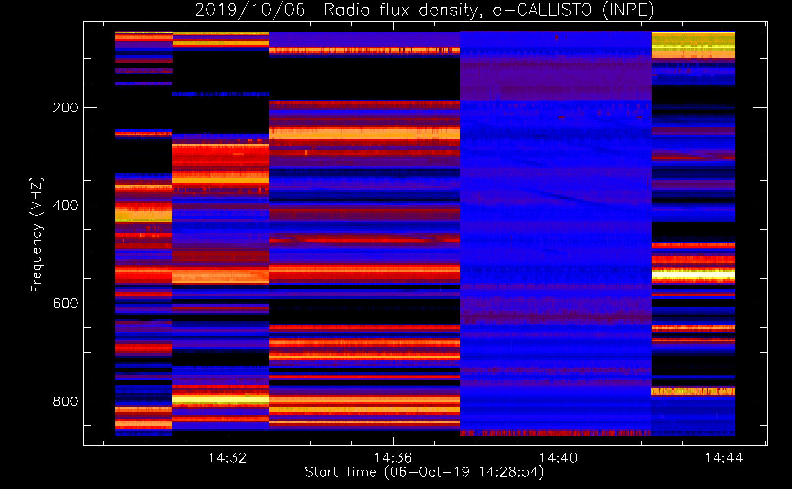Click the "Frequency (MHZ)" axis label
The width and height of the screenshot is (792, 489).
tap(37, 235)
